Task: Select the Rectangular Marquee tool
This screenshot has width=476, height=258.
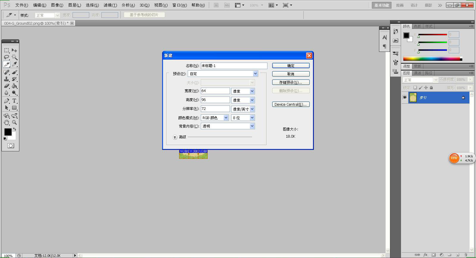Action: [x=7, y=50]
